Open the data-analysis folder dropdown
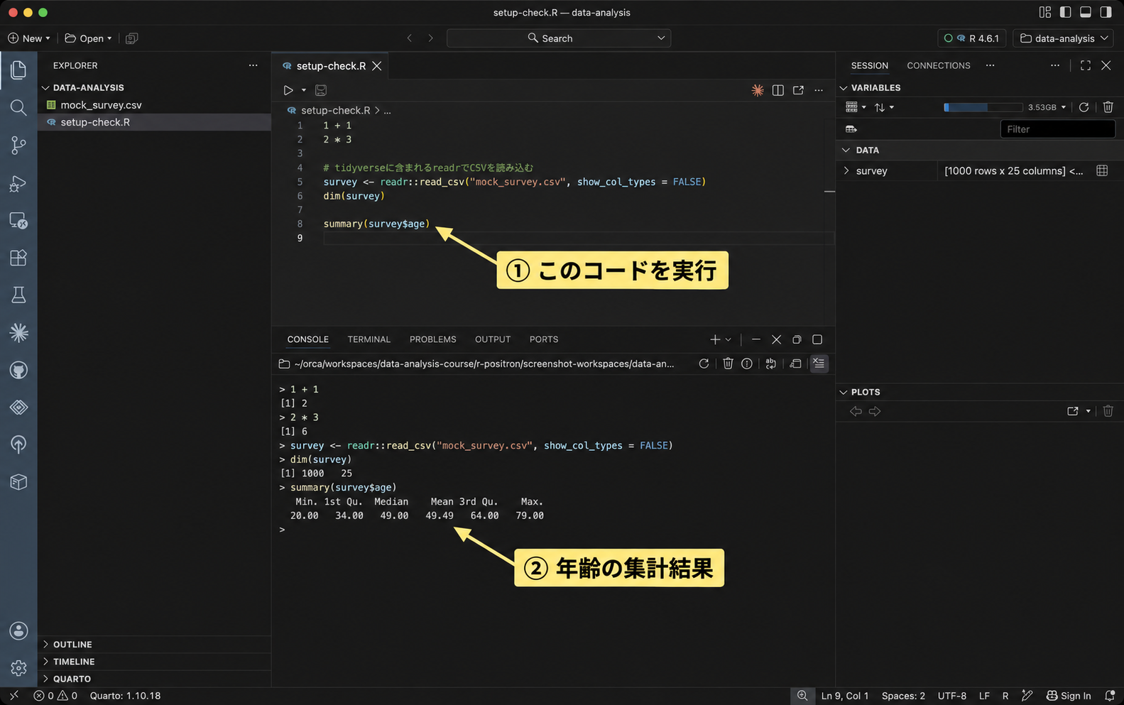Viewport: 1124px width, 705px height. [x=1064, y=38]
